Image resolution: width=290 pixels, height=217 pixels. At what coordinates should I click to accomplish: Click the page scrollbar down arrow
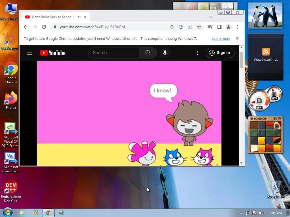click(x=241, y=163)
